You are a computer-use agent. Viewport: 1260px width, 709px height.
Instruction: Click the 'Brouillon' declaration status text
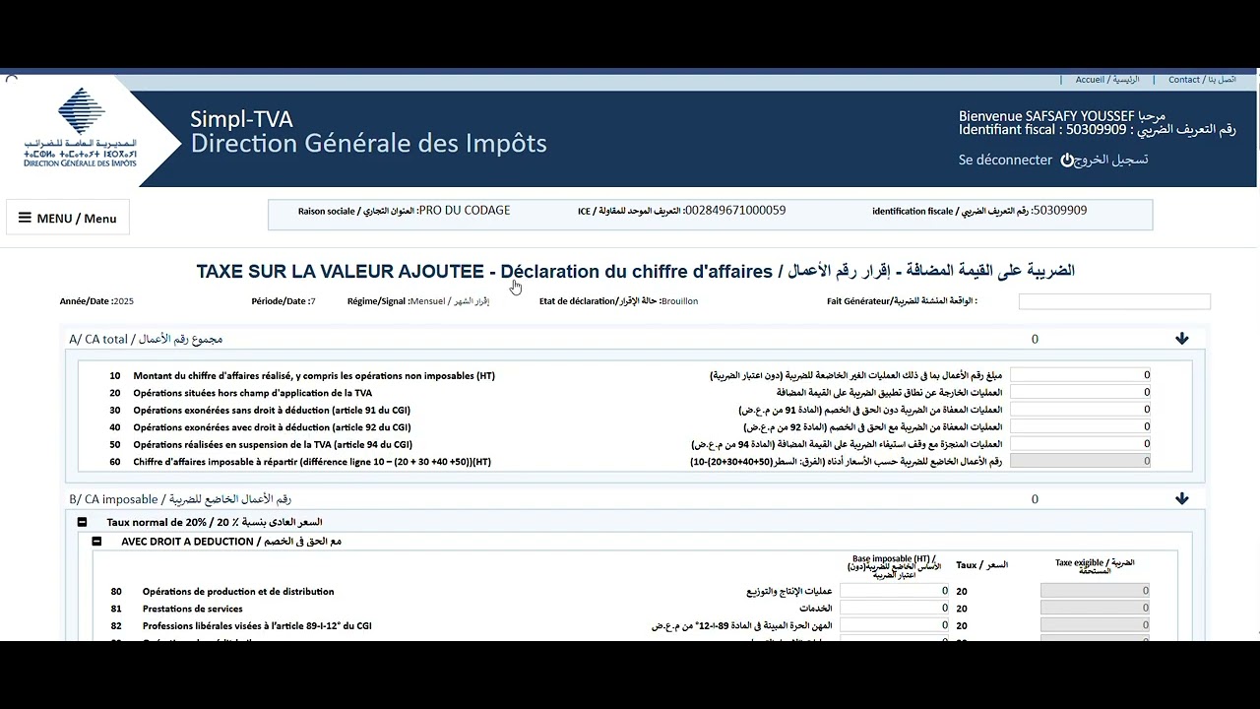679,301
